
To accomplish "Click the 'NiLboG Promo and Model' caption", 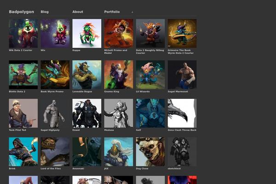I will click(115, 52).
